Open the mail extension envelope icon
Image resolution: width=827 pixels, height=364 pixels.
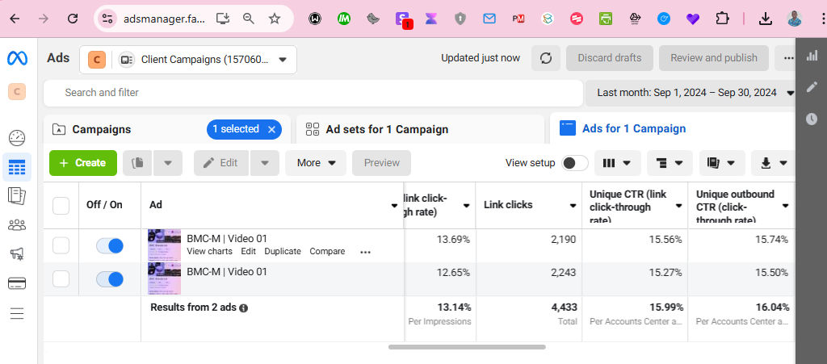(489, 19)
